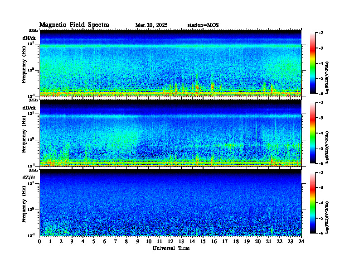This screenshot has height=277, width=359.
Task: Click hour "7" on the Universal Time axis
Action: pyautogui.click(x=116, y=242)
